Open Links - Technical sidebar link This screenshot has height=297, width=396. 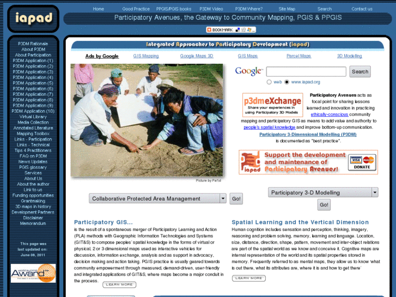tap(33, 145)
